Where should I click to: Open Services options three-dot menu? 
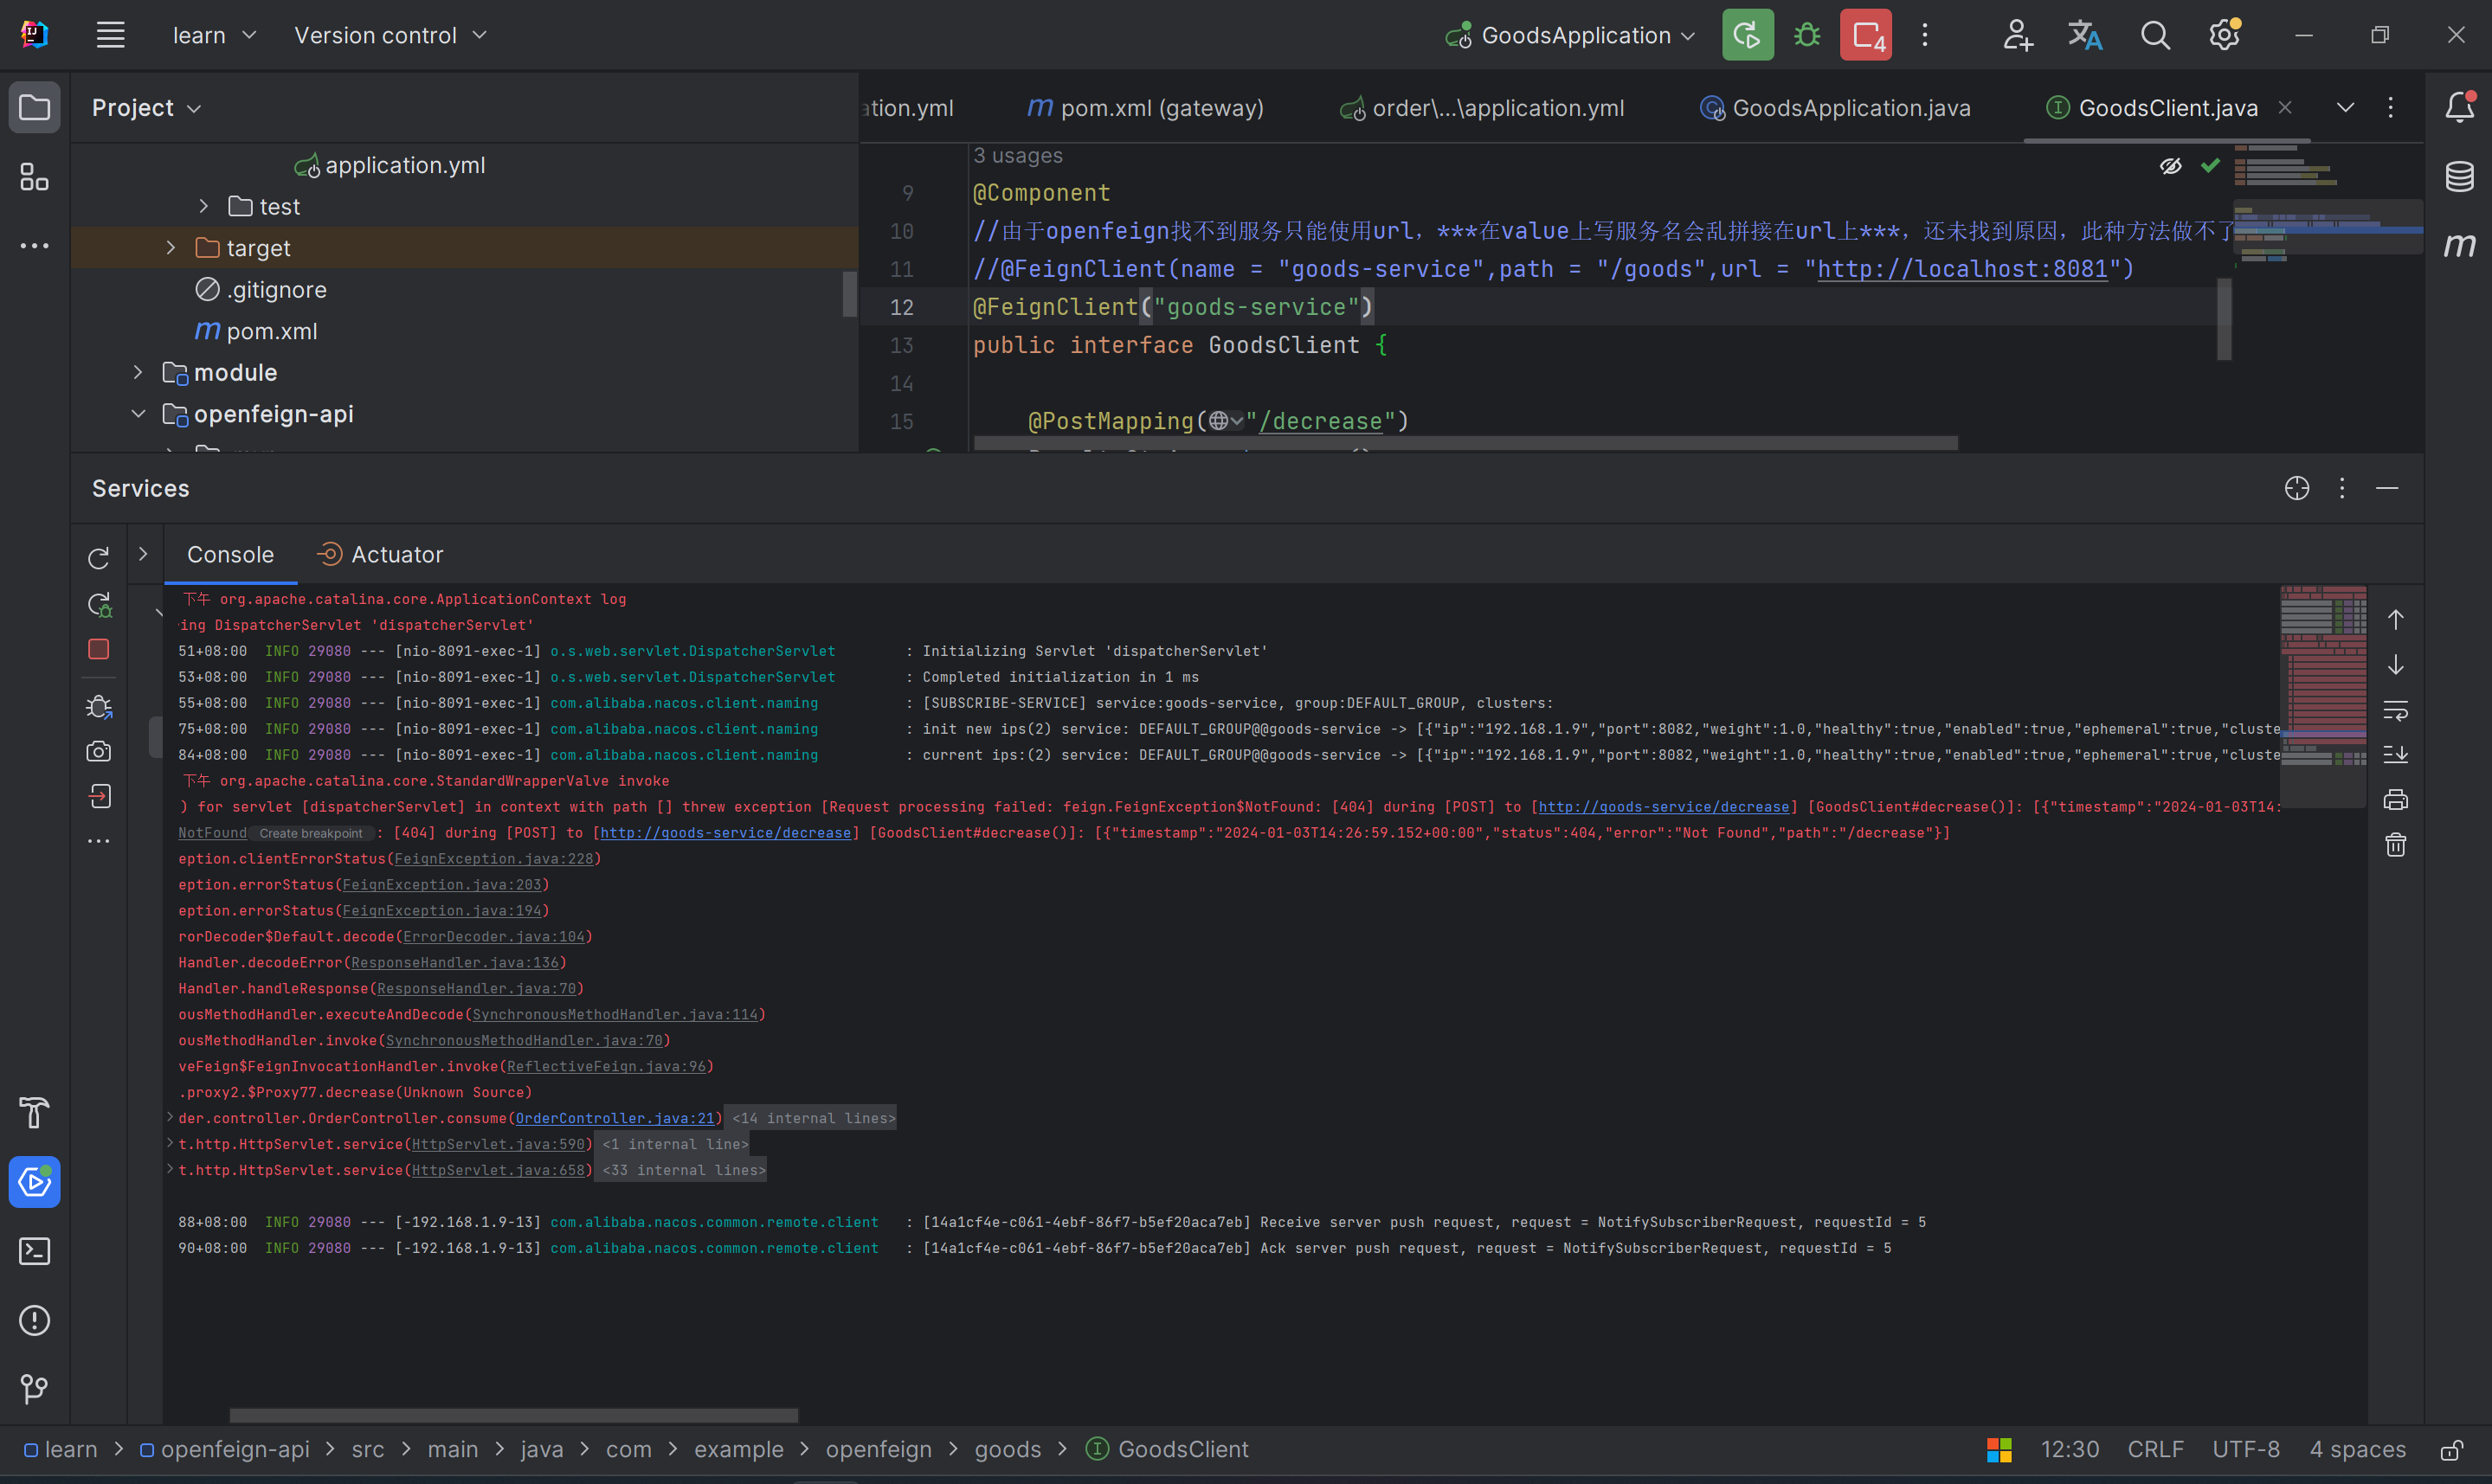pyautogui.click(x=2342, y=488)
